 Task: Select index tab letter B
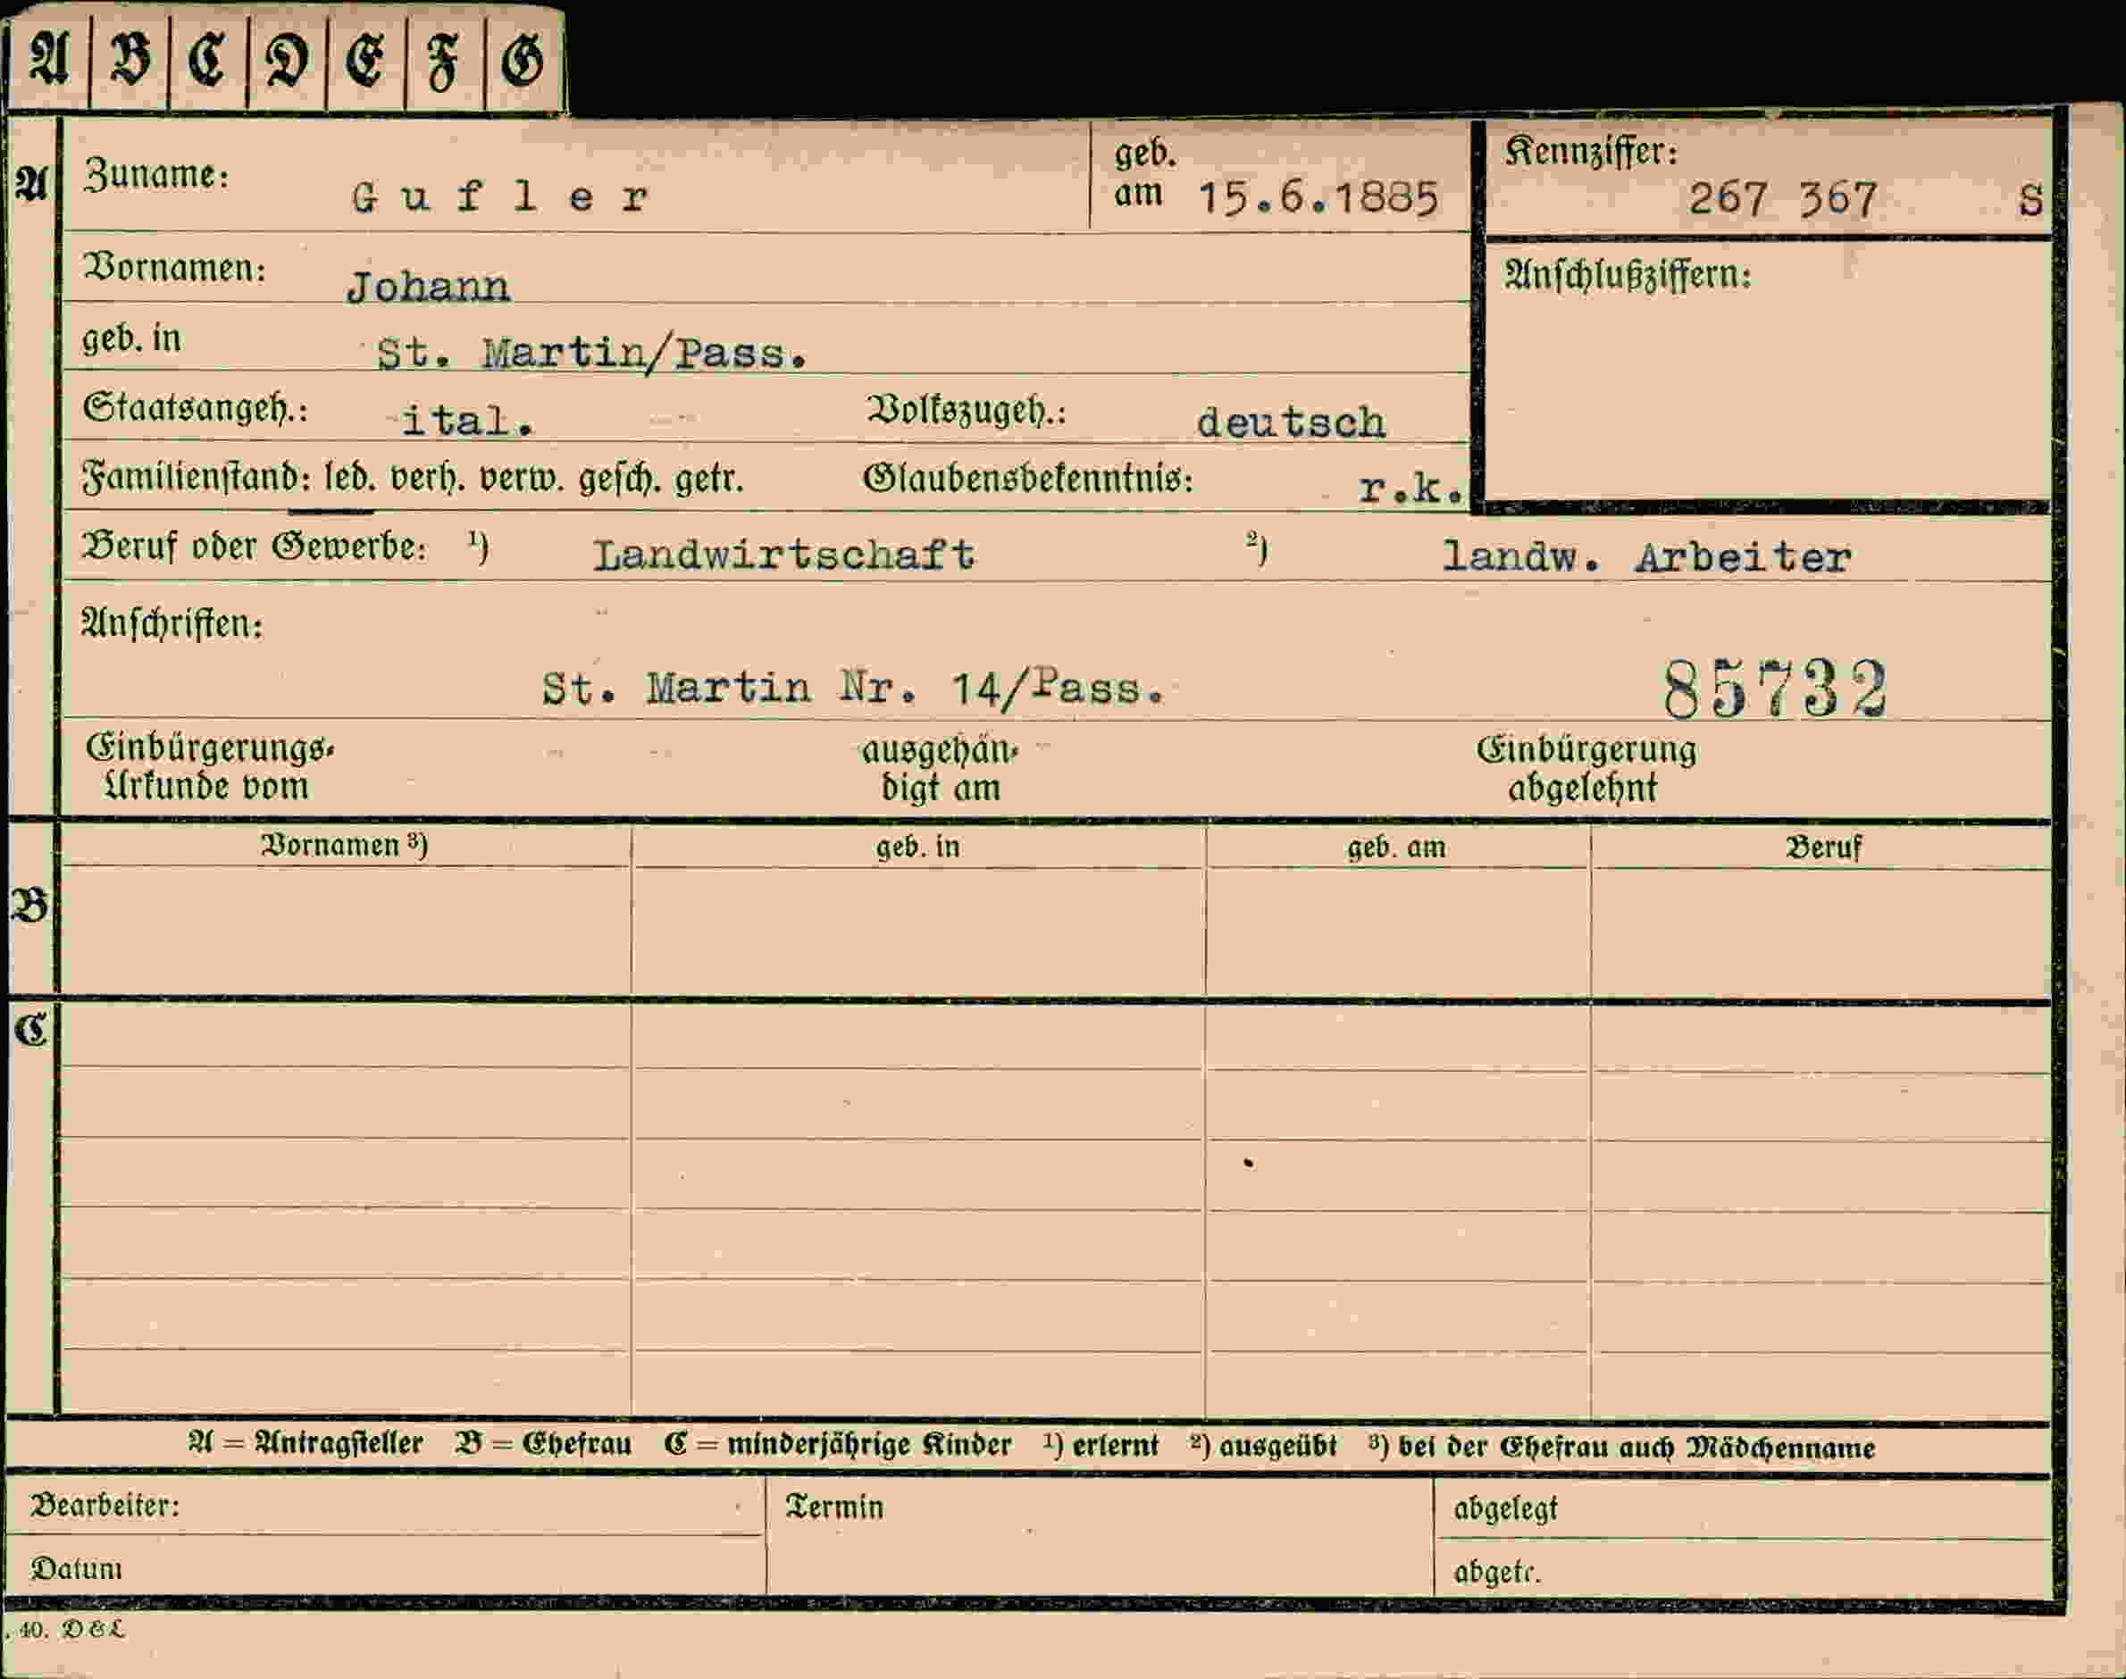(129, 60)
